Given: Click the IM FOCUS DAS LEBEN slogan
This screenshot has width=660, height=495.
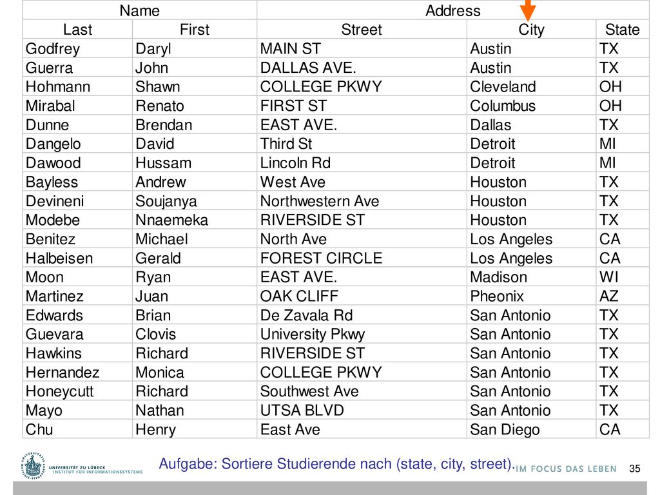Looking at the screenshot, I should pos(566,469).
